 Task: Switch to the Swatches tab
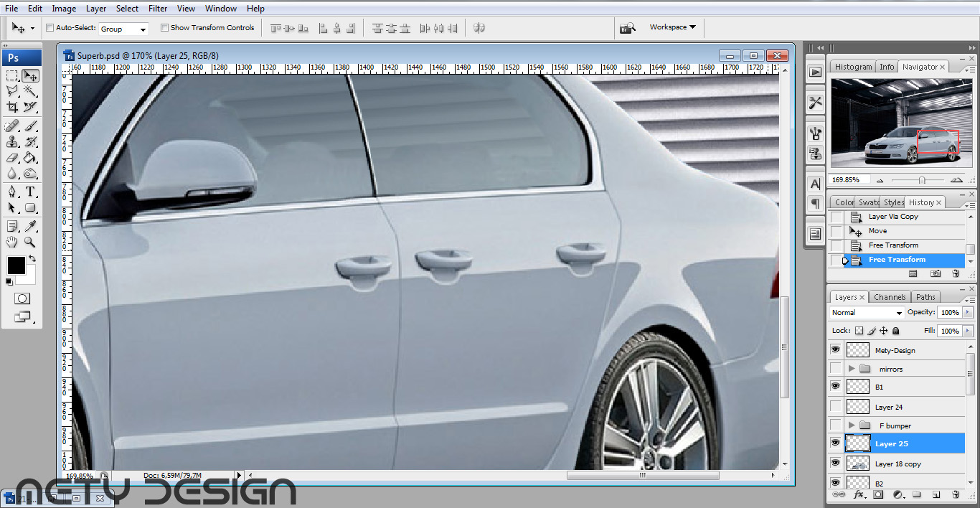(869, 202)
